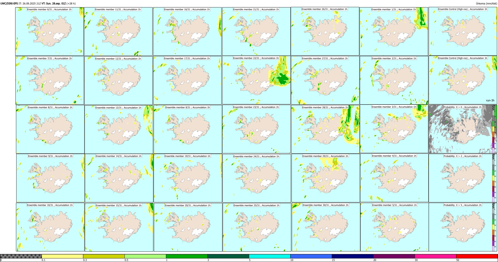Select the Ensemble member 30/31 map
The width and height of the screenshot is (498, 262).
pos(326,227)
